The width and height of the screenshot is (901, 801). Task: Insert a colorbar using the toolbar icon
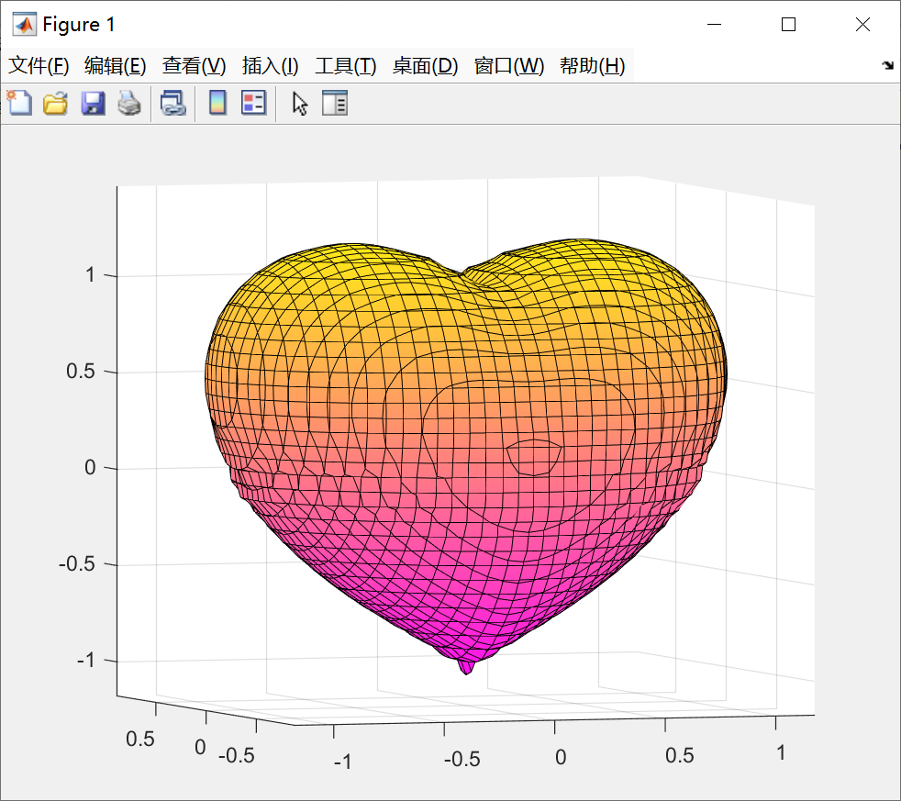click(x=217, y=103)
